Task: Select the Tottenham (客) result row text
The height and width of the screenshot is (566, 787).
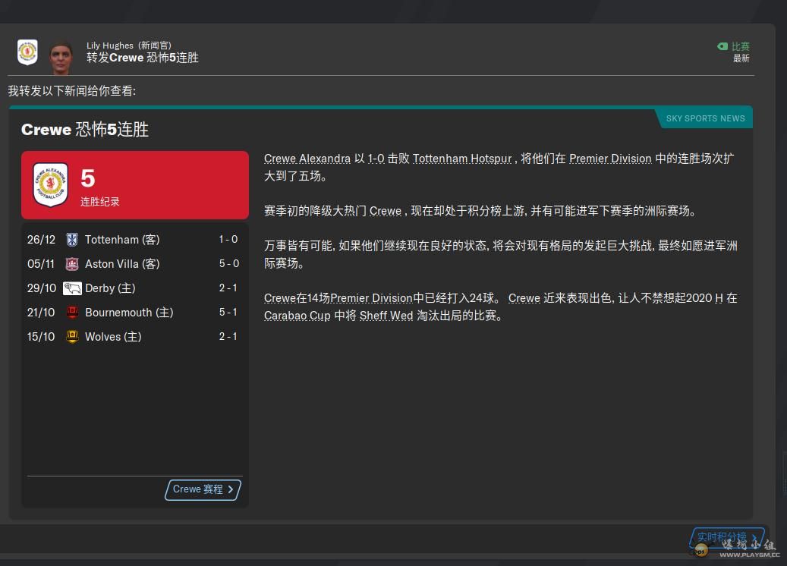Action: point(122,240)
